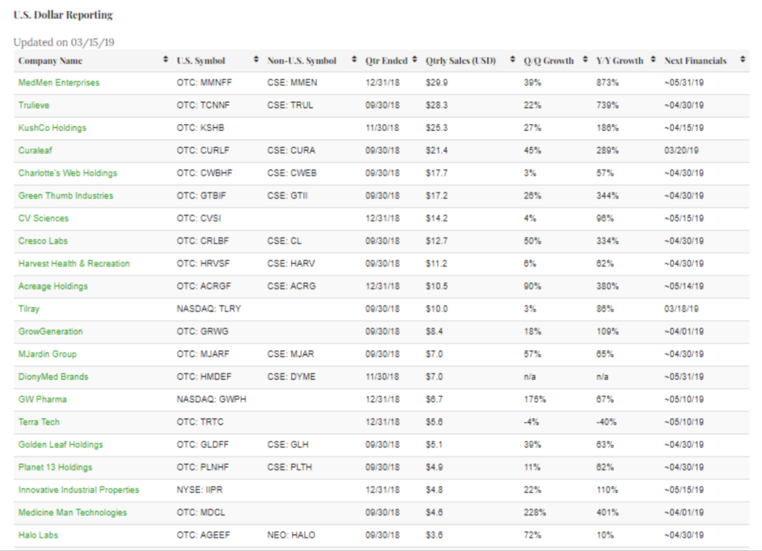Viewport: 762px width, 551px height.
Task: Open MJardin Group company link
Action: pyautogui.click(x=47, y=355)
